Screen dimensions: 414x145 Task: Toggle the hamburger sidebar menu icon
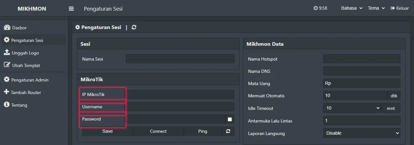(x=71, y=9)
